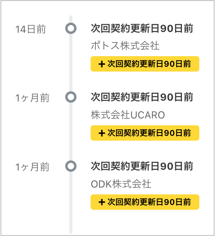
Task: Click the timeline marker beside 株式会社UCARO entry
Action: point(71,97)
